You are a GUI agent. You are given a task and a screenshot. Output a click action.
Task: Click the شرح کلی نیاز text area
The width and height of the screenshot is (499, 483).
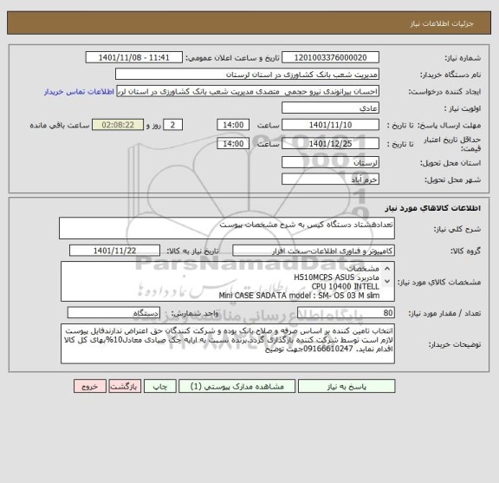(x=227, y=228)
